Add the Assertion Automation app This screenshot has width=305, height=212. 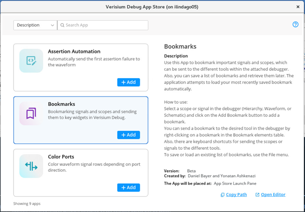pos(128,82)
